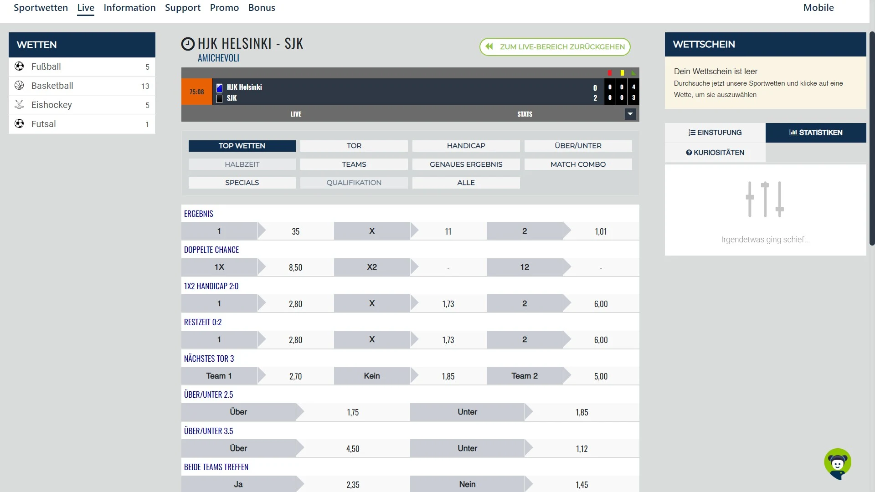
Task: Select the Über/Unter filter
Action: (578, 146)
